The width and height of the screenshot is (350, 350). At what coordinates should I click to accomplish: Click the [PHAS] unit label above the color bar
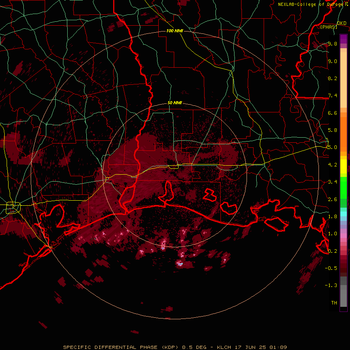pos(329,27)
